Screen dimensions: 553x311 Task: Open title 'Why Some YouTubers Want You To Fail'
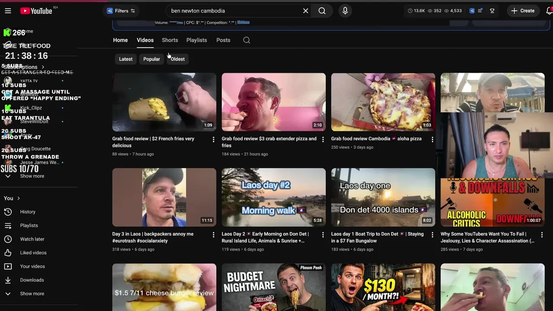tap(487, 238)
